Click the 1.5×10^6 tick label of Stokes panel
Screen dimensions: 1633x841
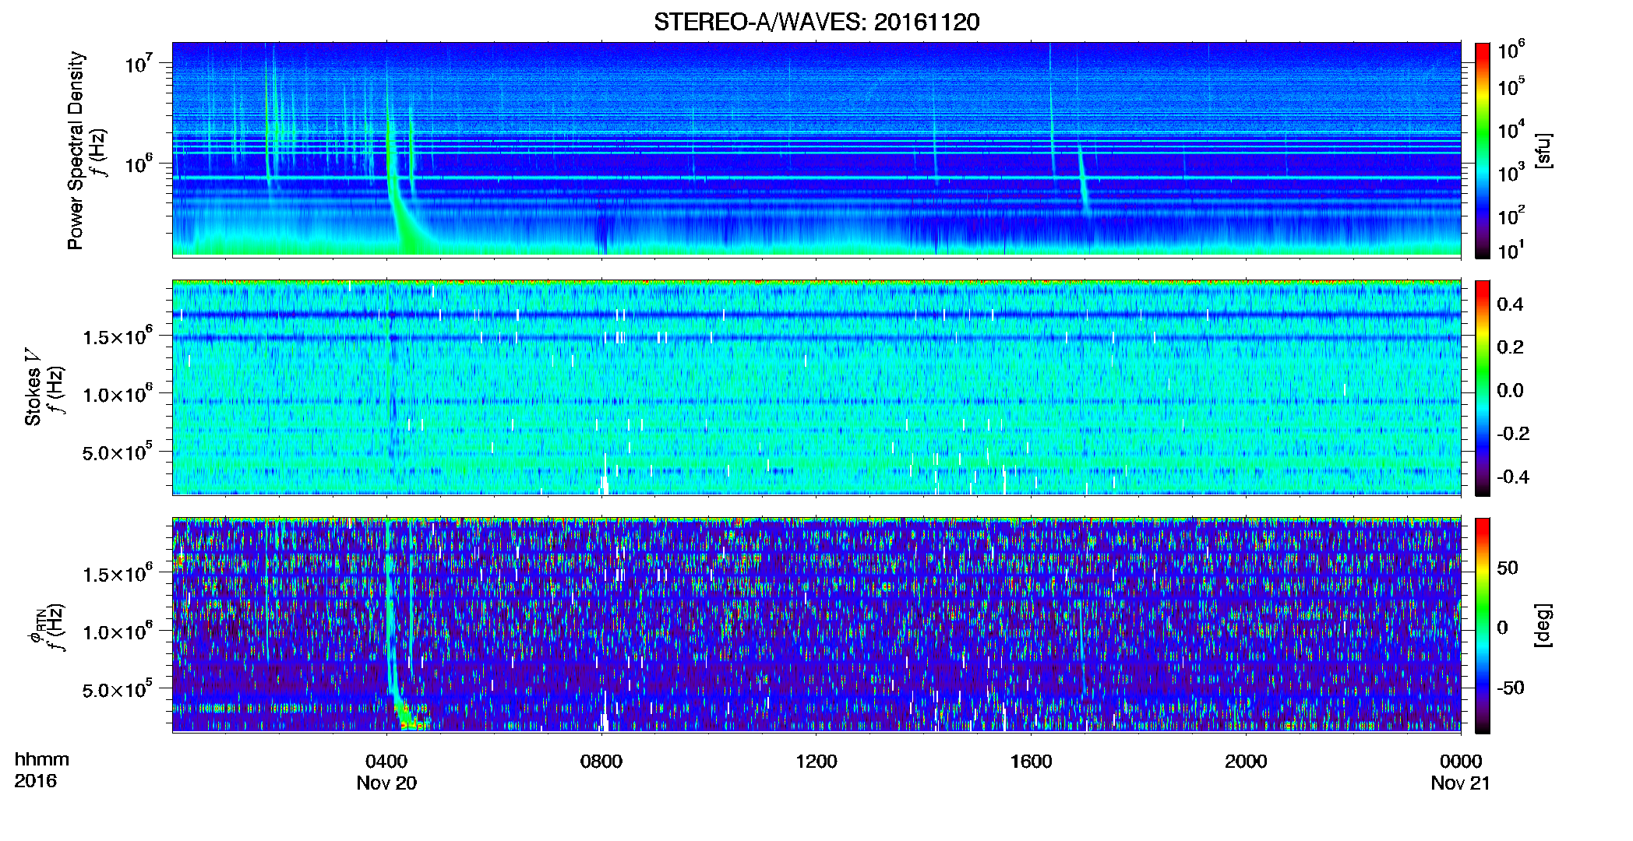(x=118, y=336)
